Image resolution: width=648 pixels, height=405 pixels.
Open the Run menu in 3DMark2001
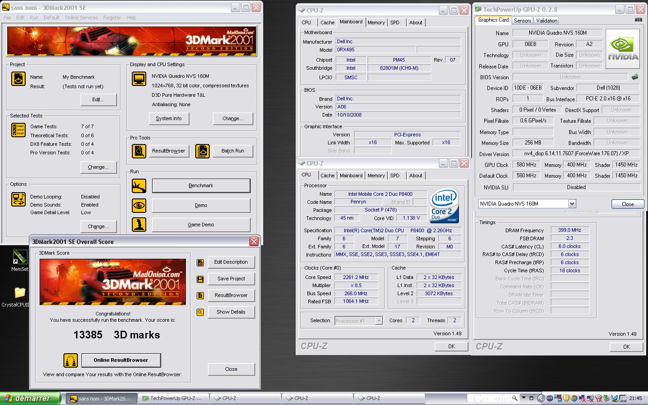pos(34,18)
